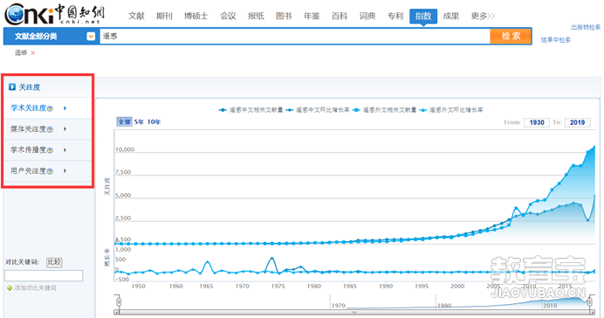604x318 pixels.
Task: Open the 结果中检索 link
Action: (x=555, y=39)
